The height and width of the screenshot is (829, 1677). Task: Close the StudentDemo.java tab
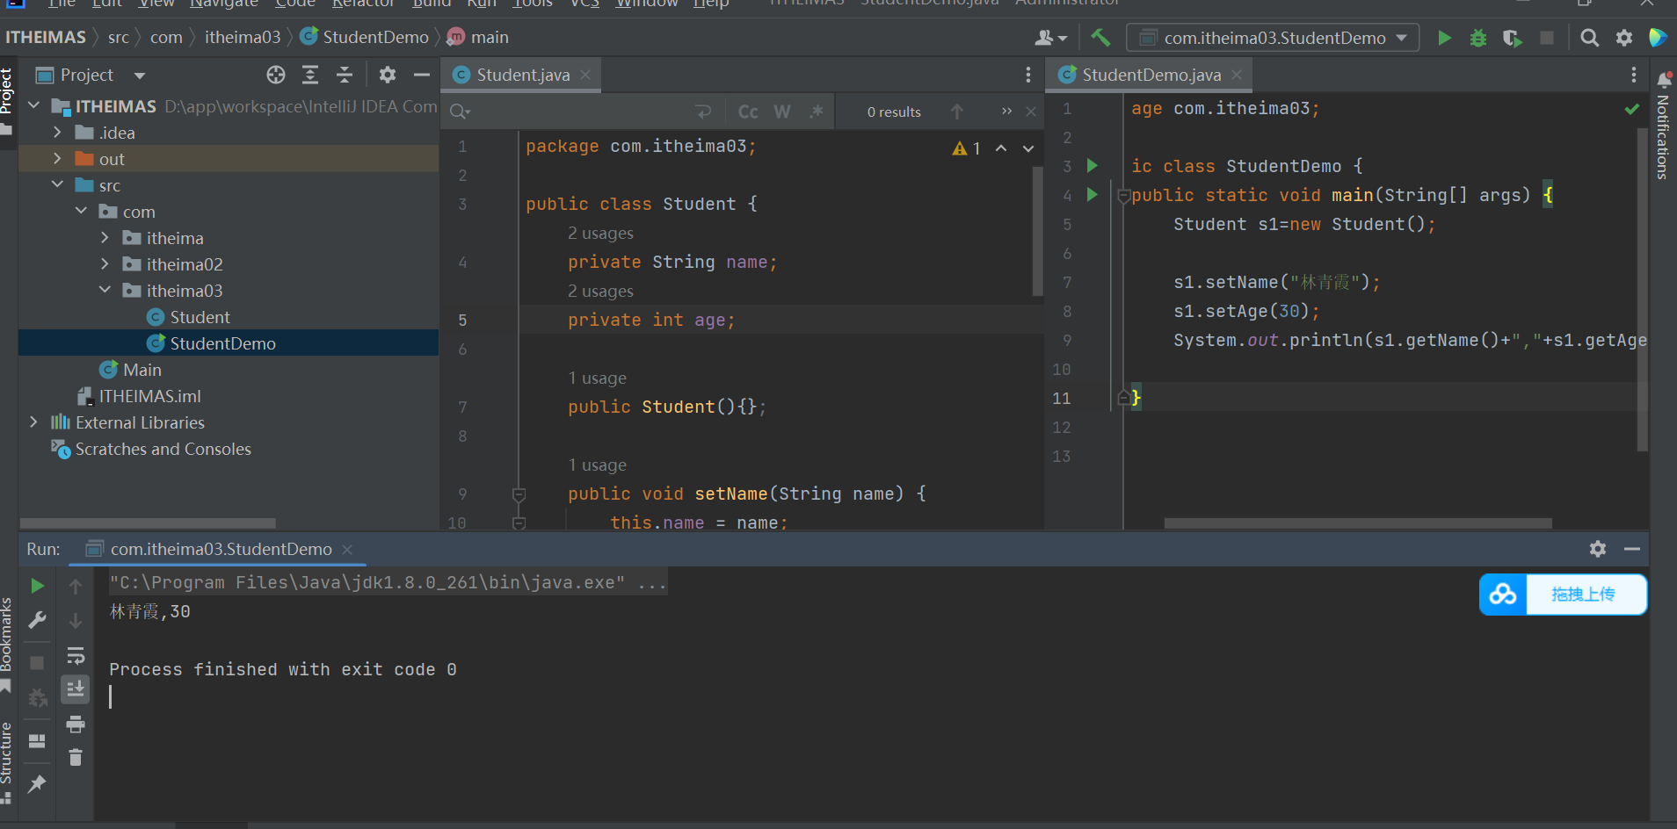tap(1237, 75)
